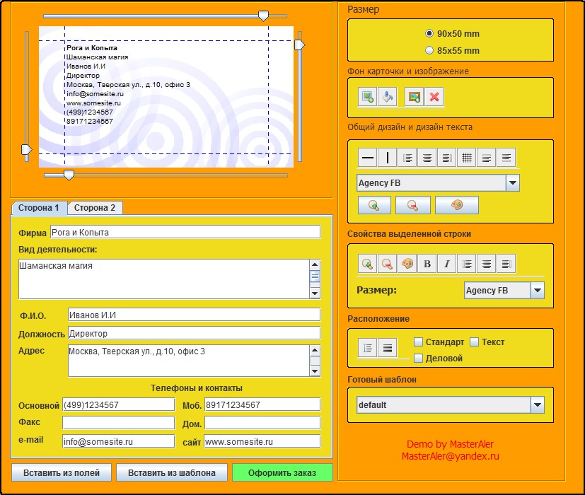Switch to the Сторона 2 tab
Viewport: 585px width, 495px height.
(95, 208)
